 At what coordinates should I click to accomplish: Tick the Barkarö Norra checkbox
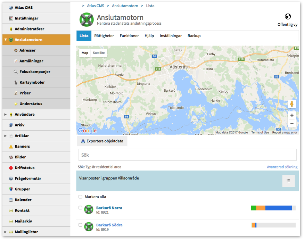click(x=81, y=208)
